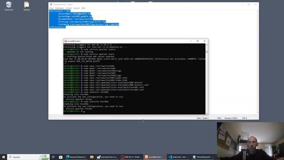Click the ErrorLog line in the Editor

tap(82, 22)
